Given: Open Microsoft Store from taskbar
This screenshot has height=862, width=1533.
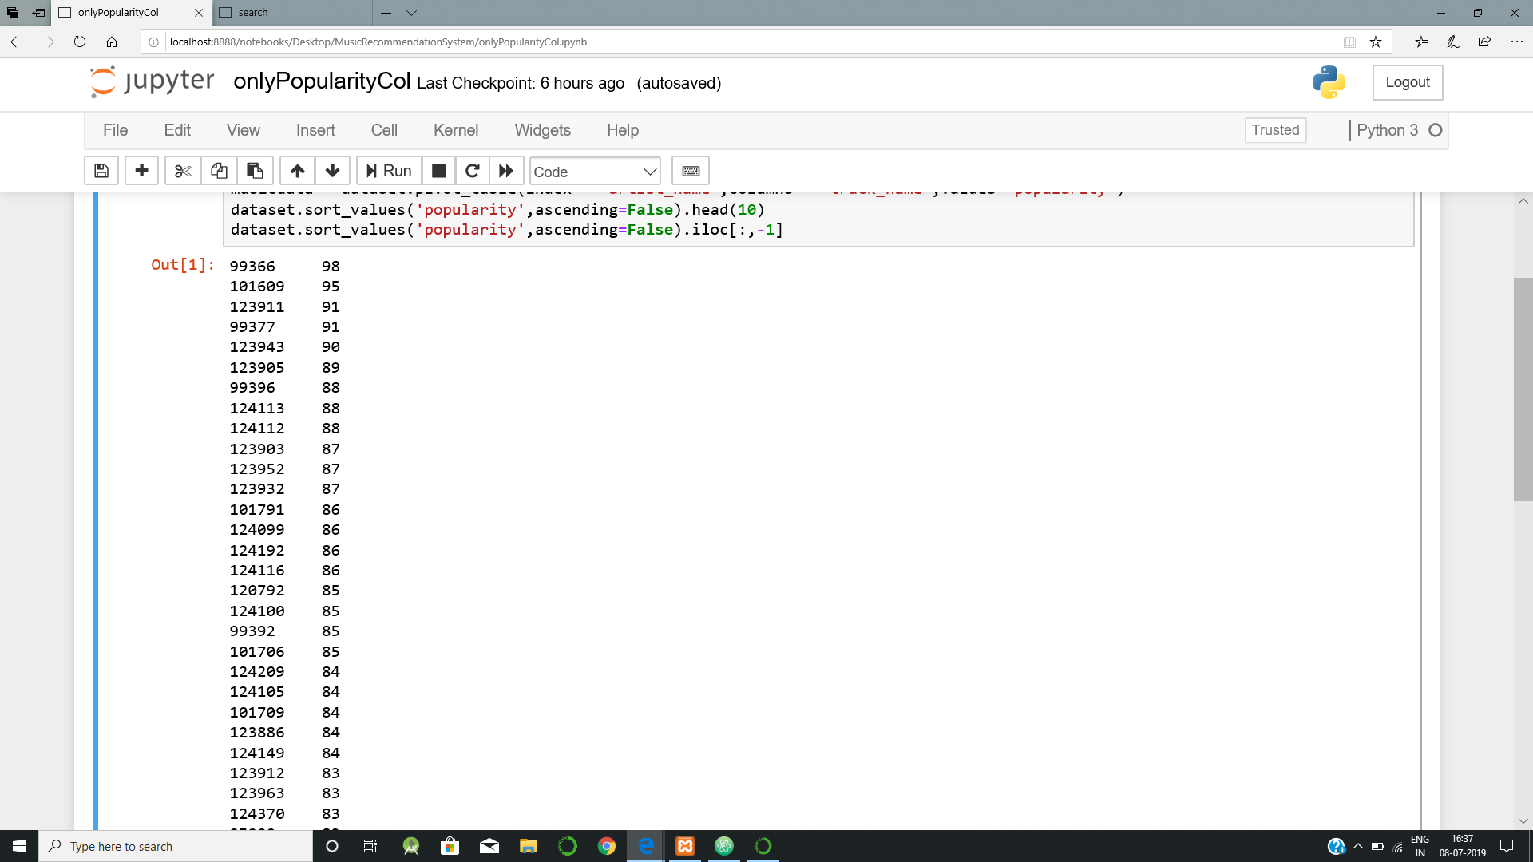Looking at the screenshot, I should click(450, 846).
